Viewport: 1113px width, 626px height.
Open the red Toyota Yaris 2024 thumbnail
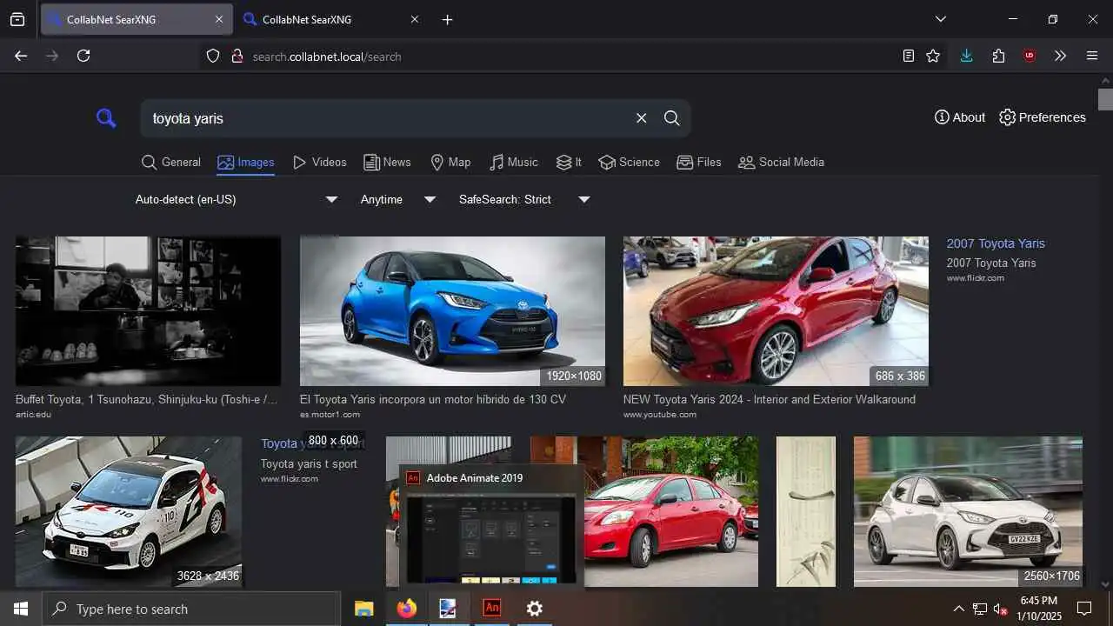click(776, 311)
